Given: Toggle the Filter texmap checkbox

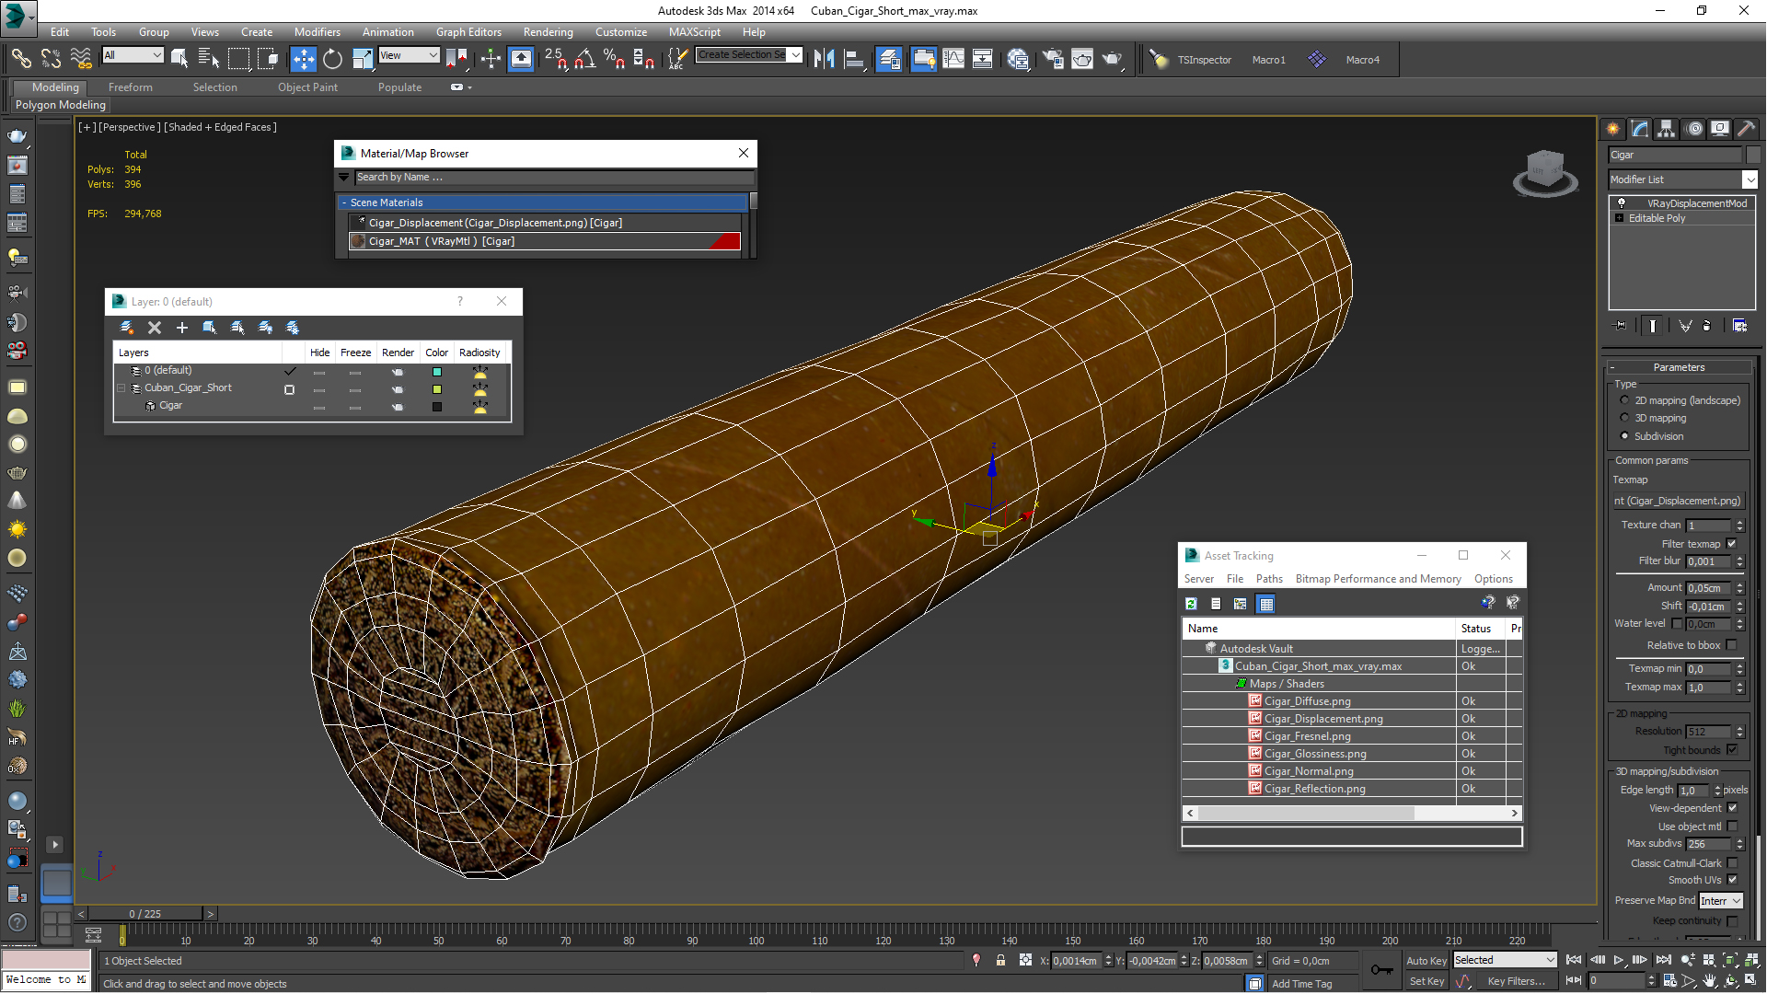Looking at the screenshot, I should click(x=1732, y=544).
